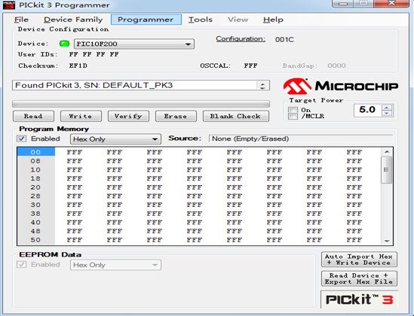Click the Source field None (Empty/Erased)

(x=301, y=138)
